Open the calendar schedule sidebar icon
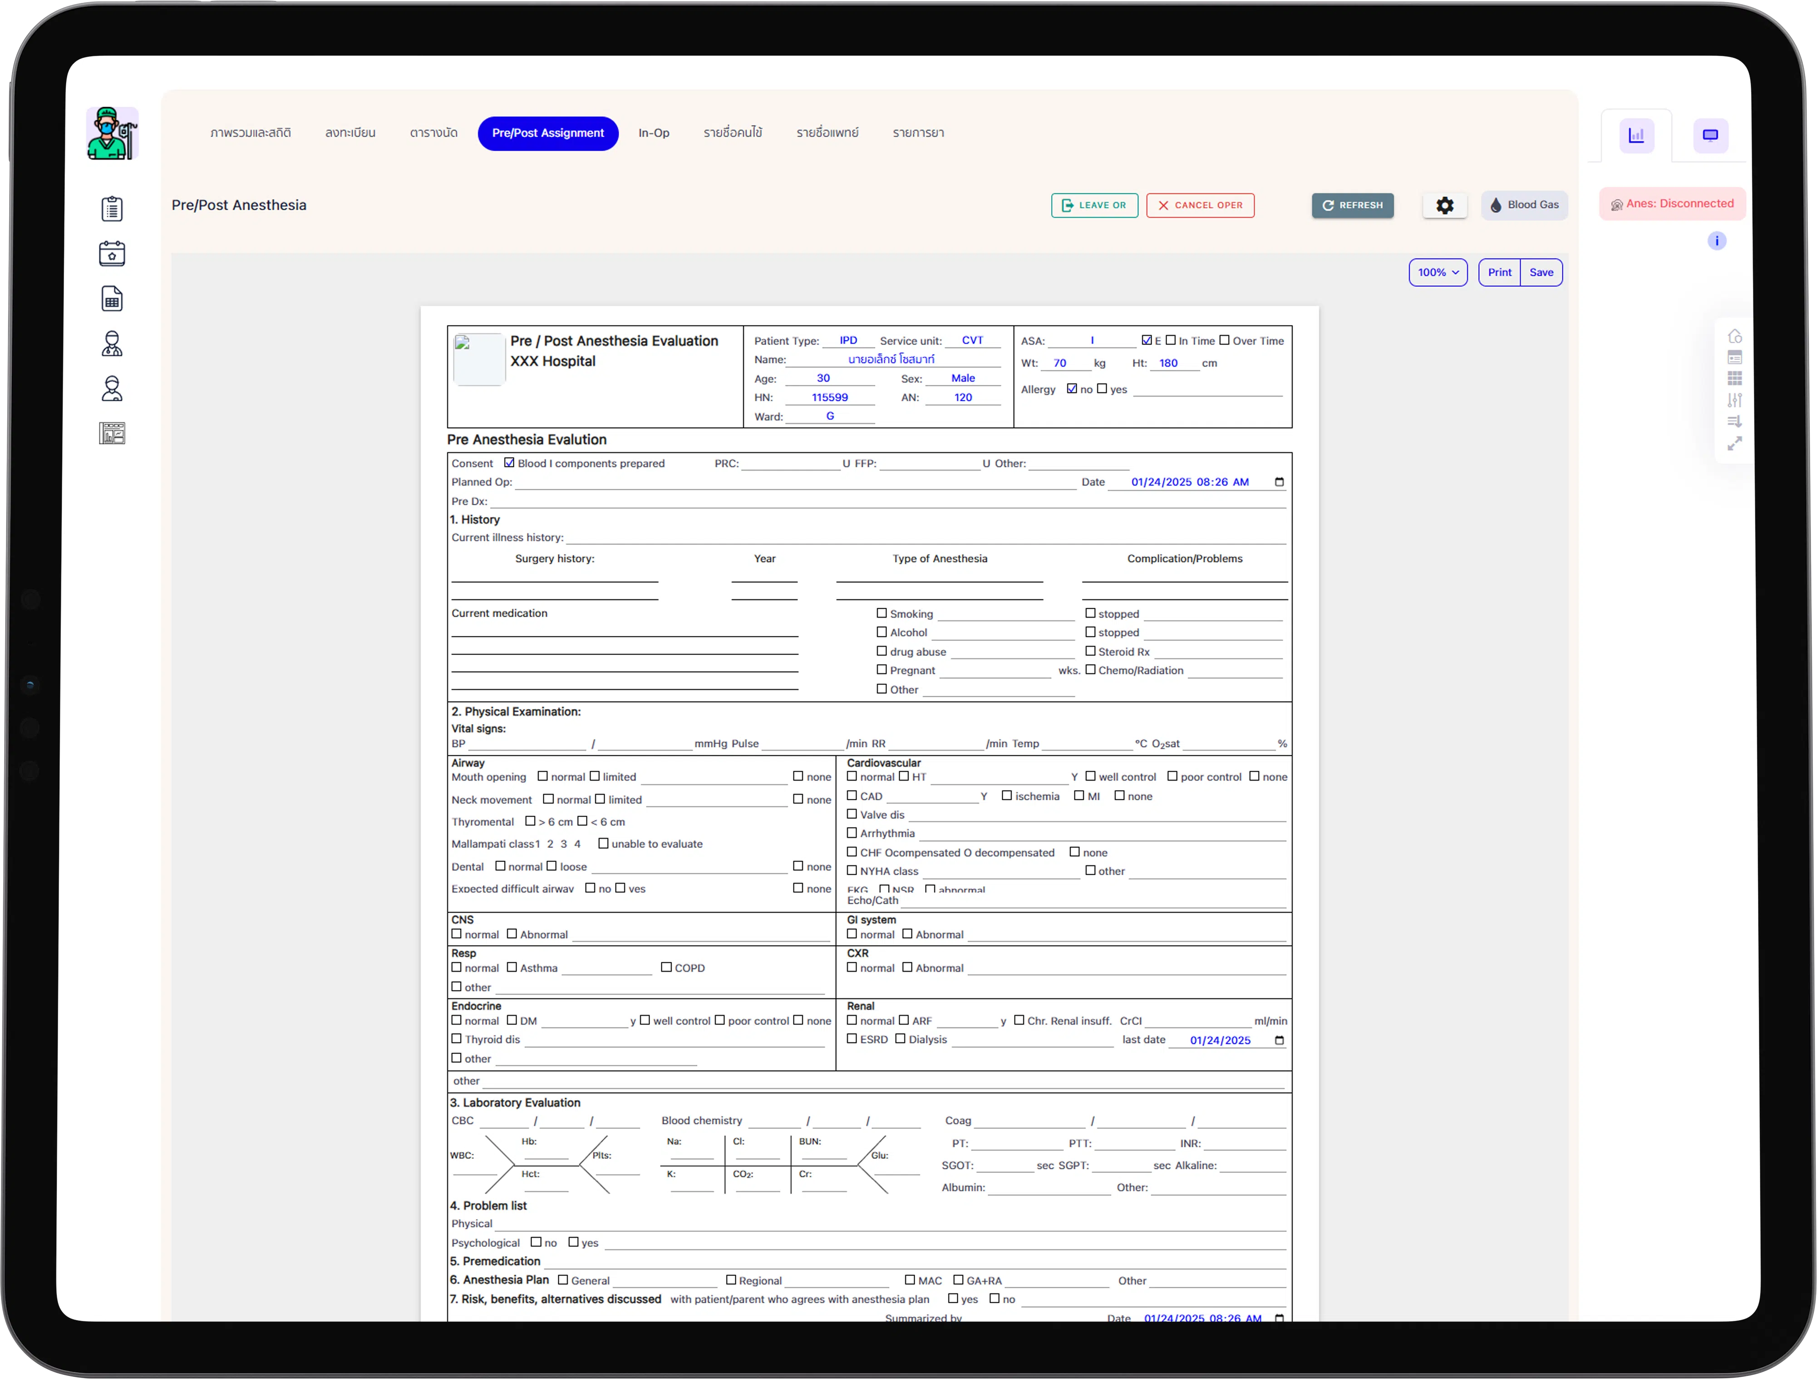The height and width of the screenshot is (1379, 1817). tap(112, 254)
